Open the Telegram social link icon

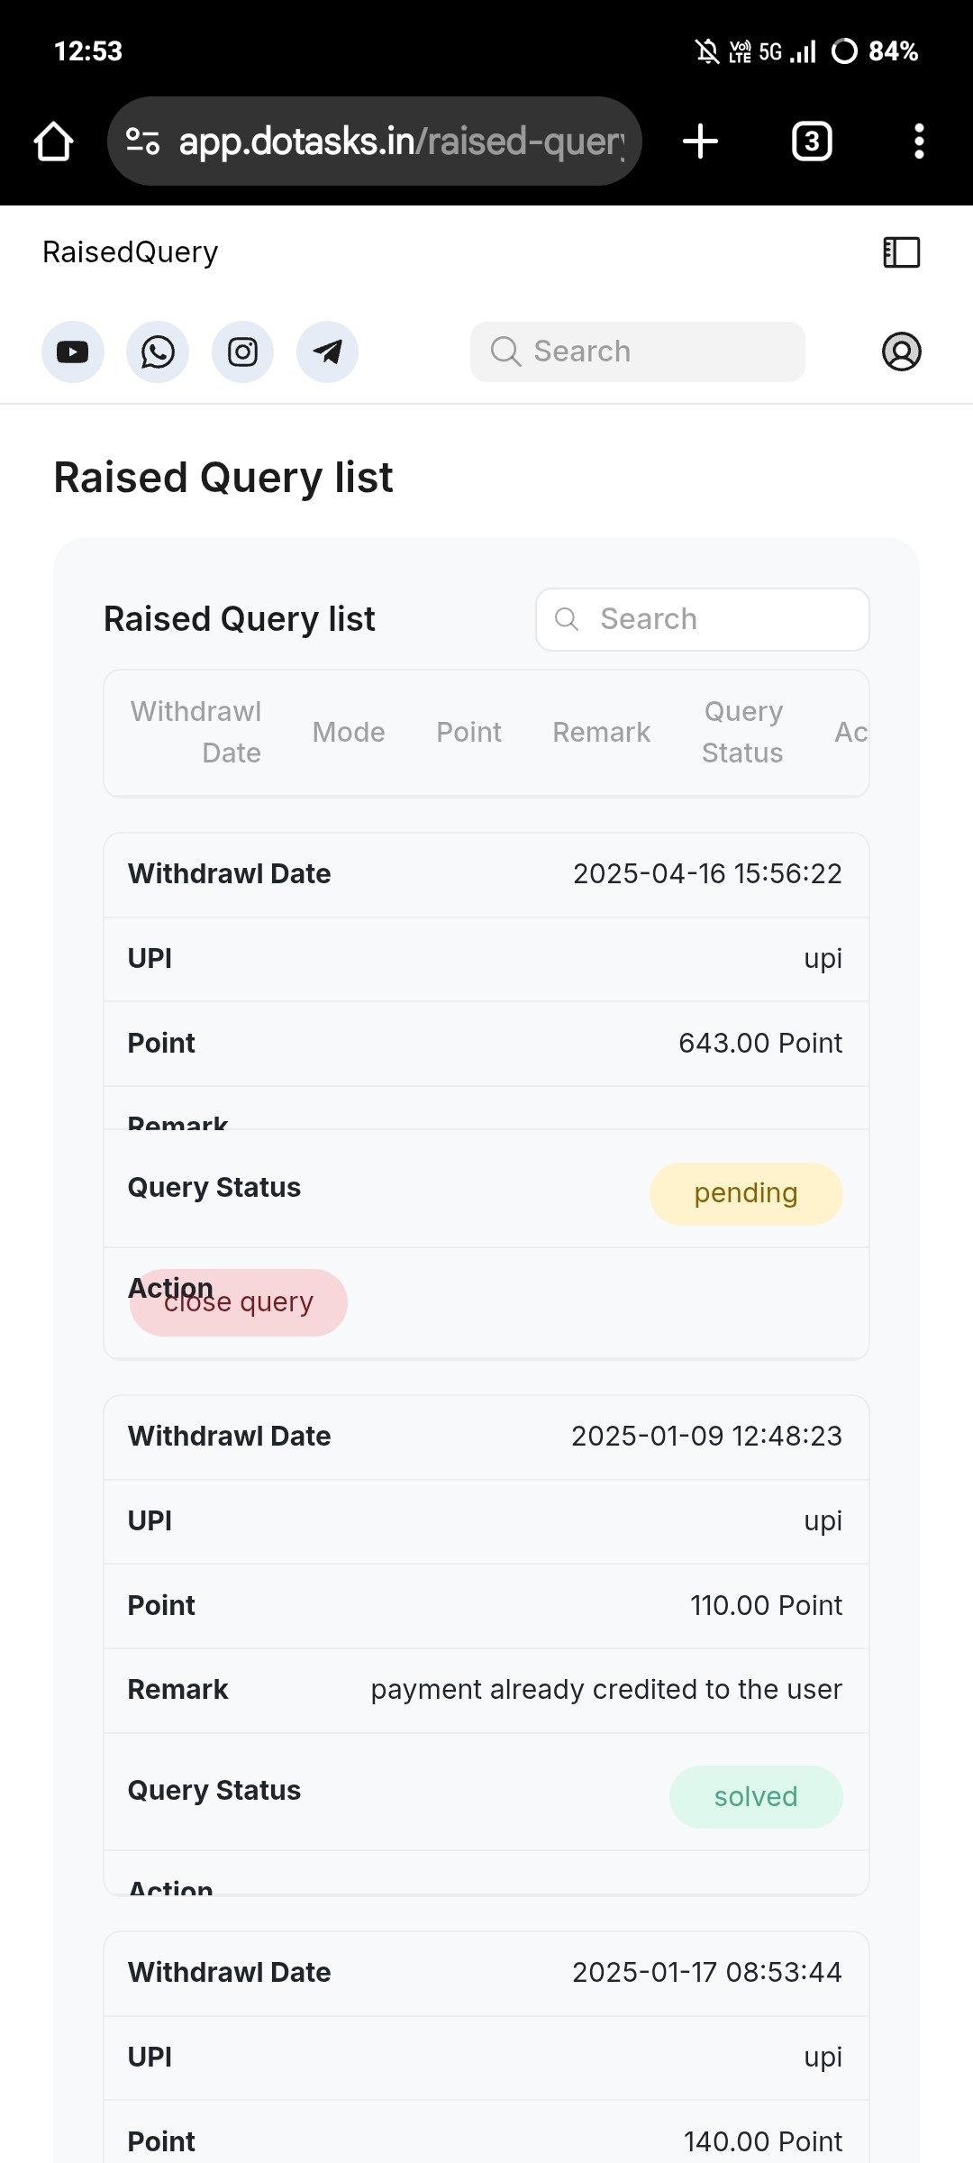pos(328,351)
